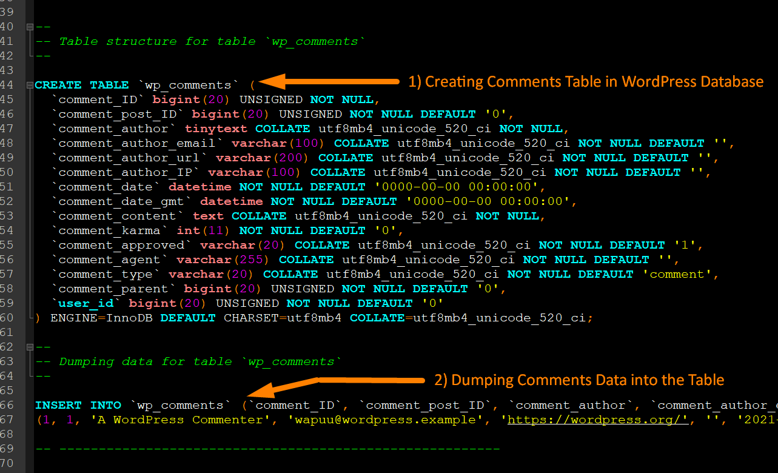
Task: Click the `comment_author_email` column on line 48
Action: pos(138,143)
